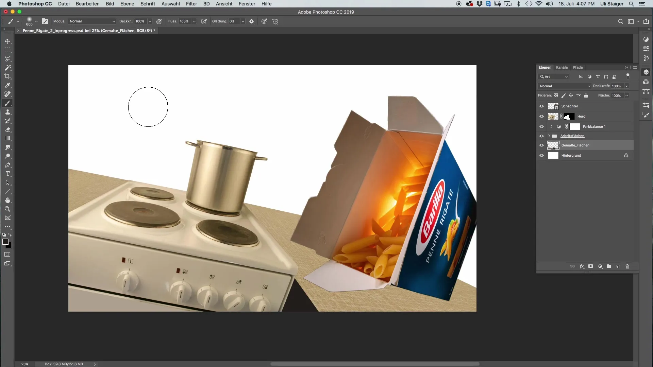Select the Polygonal Lasso tool

7,59
